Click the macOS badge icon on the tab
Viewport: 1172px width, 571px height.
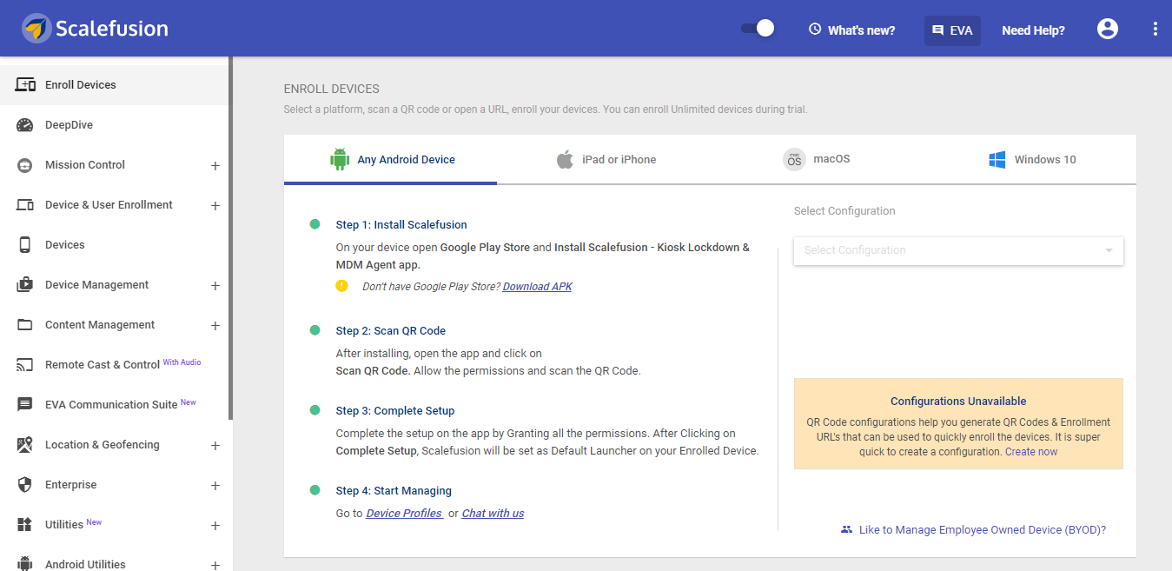click(x=794, y=160)
